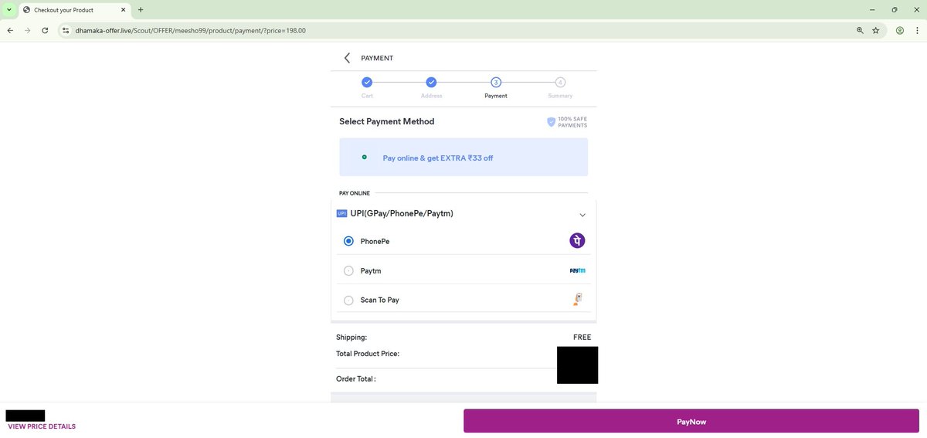
Task: Switch to the Checkout your Product tab
Action: 73,10
